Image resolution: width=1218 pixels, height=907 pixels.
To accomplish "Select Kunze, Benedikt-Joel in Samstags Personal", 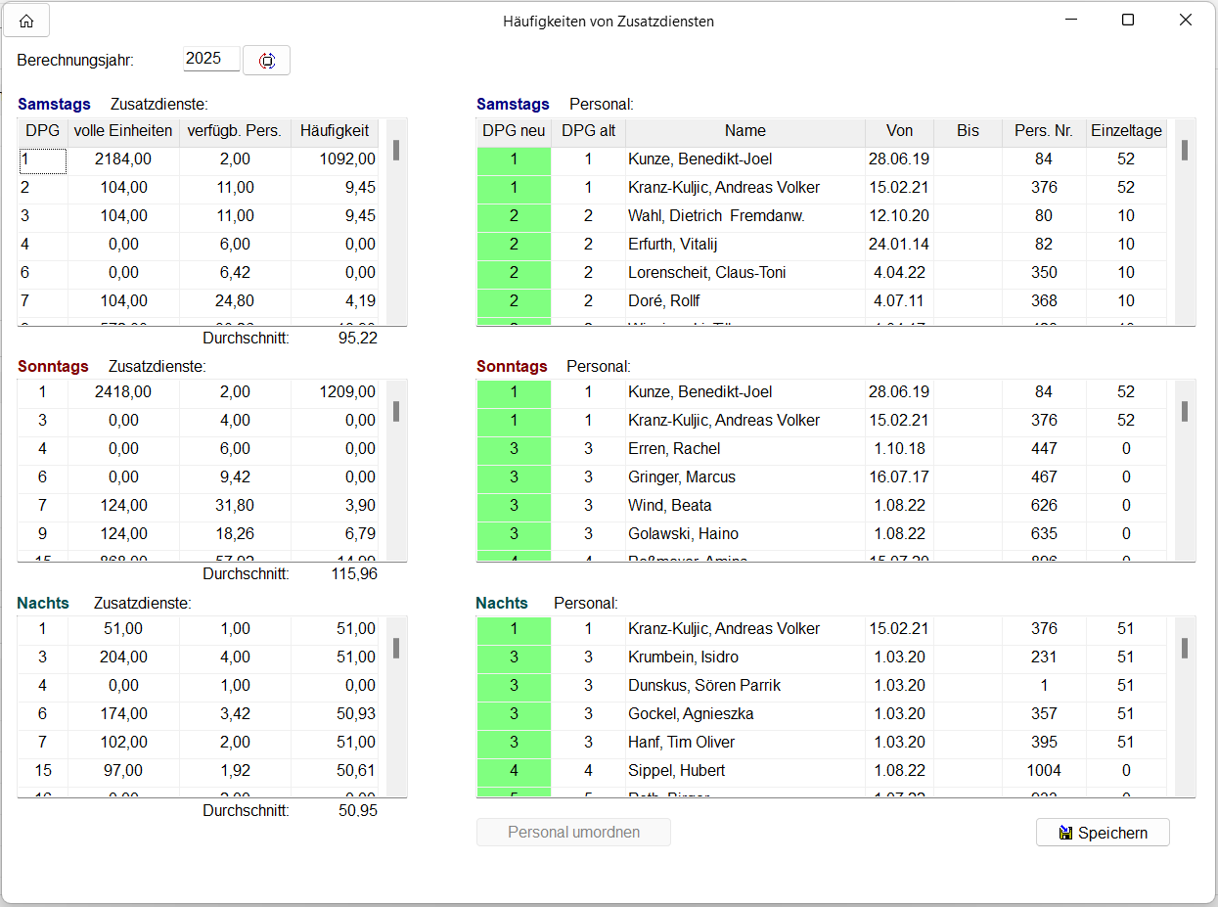I will click(x=699, y=159).
